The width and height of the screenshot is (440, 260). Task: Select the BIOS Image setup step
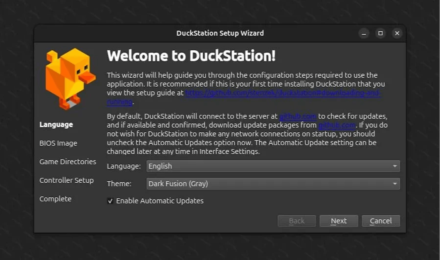[x=58, y=143]
